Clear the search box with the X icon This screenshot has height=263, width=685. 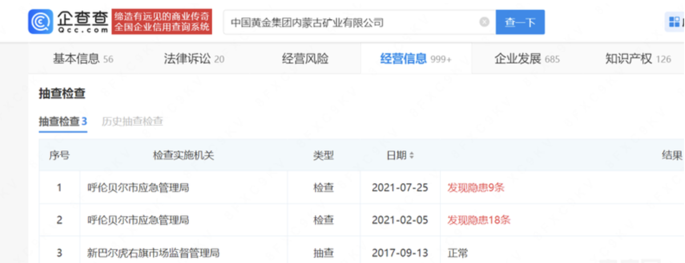click(x=484, y=22)
